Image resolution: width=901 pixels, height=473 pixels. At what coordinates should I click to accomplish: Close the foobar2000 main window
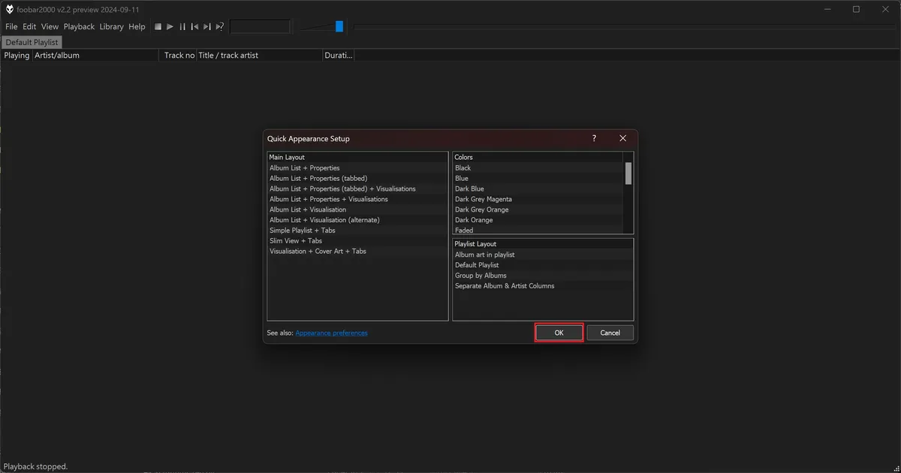pyautogui.click(x=887, y=9)
